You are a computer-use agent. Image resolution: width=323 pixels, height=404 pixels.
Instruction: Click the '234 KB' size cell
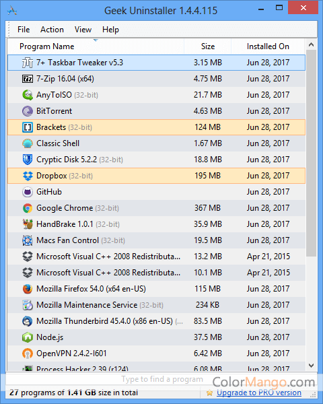[208, 305]
